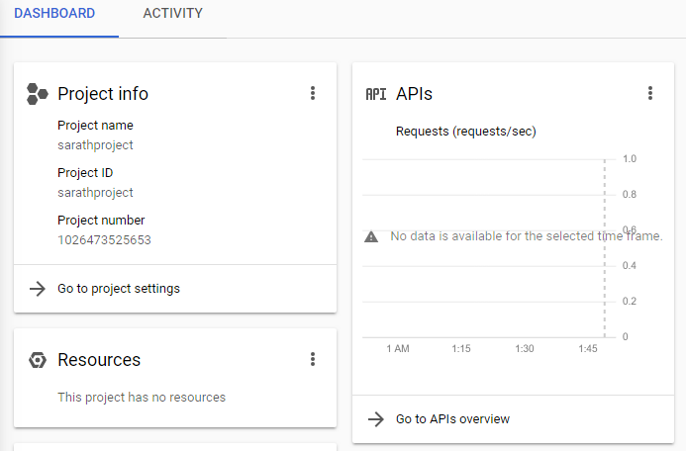686x451 pixels.
Task: Open the Project info three-dot menu
Action: tap(313, 93)
